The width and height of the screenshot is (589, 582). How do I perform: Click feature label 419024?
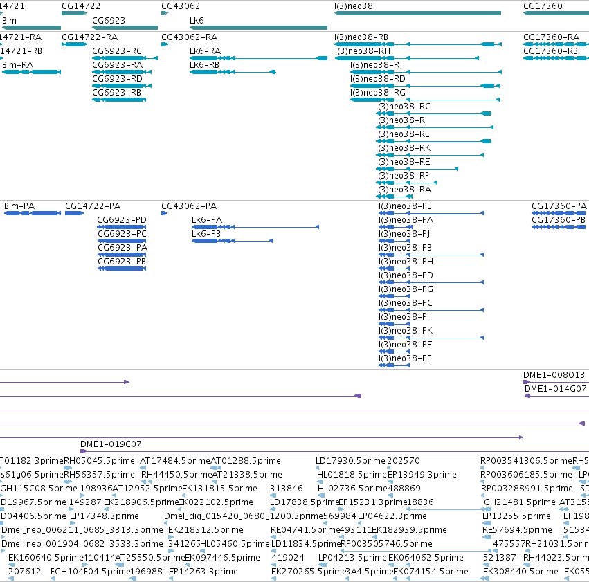[288, 558]
